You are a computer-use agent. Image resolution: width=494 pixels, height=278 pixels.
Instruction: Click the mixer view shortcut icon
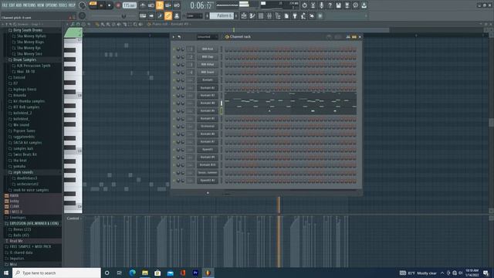pyautogui.click(x=269, y=15)
